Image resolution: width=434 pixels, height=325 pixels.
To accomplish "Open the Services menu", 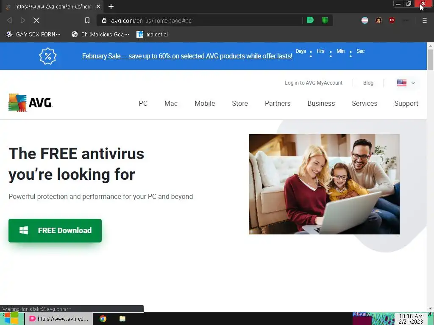I will (364, 103).
